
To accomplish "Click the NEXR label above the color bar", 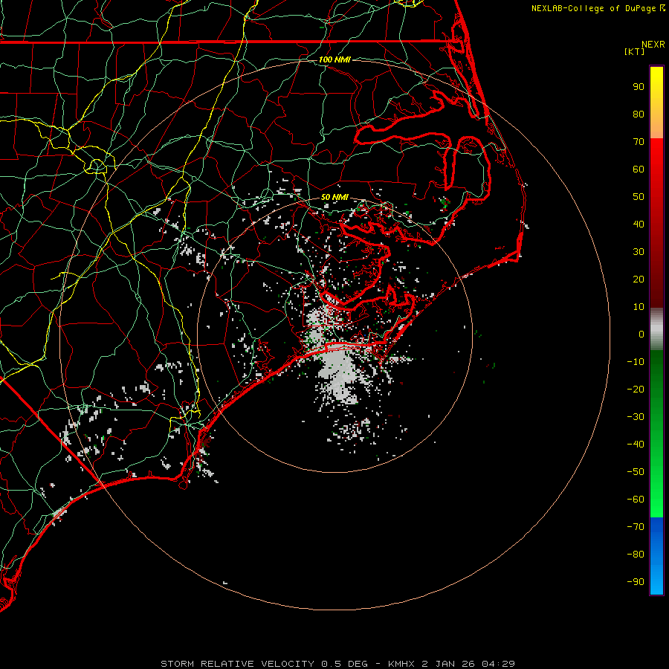I will (653, 45).
